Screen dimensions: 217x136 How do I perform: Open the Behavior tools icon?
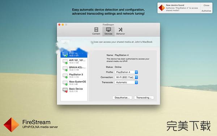(x=120, y=29)
